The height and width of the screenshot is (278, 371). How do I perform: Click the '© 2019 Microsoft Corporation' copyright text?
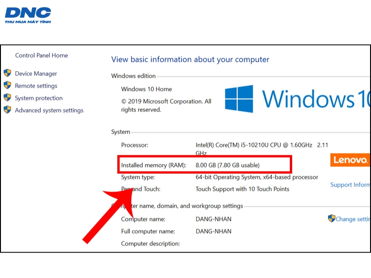166,106
